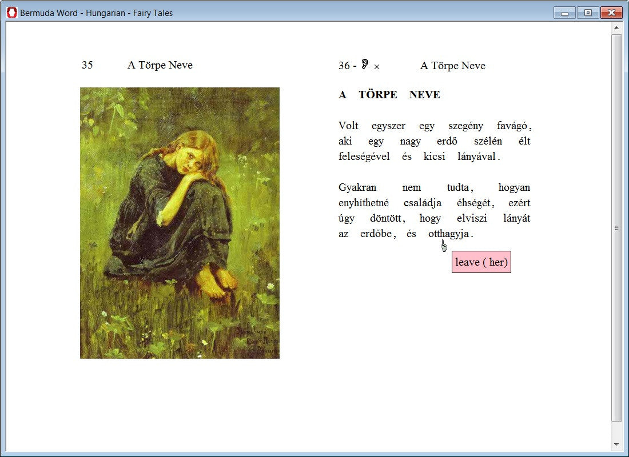Image resolution: width=629 pixels, height=457 pixels.
Task: Click the vertical scrollbar thumb
Action: click(x=616, y=228)
